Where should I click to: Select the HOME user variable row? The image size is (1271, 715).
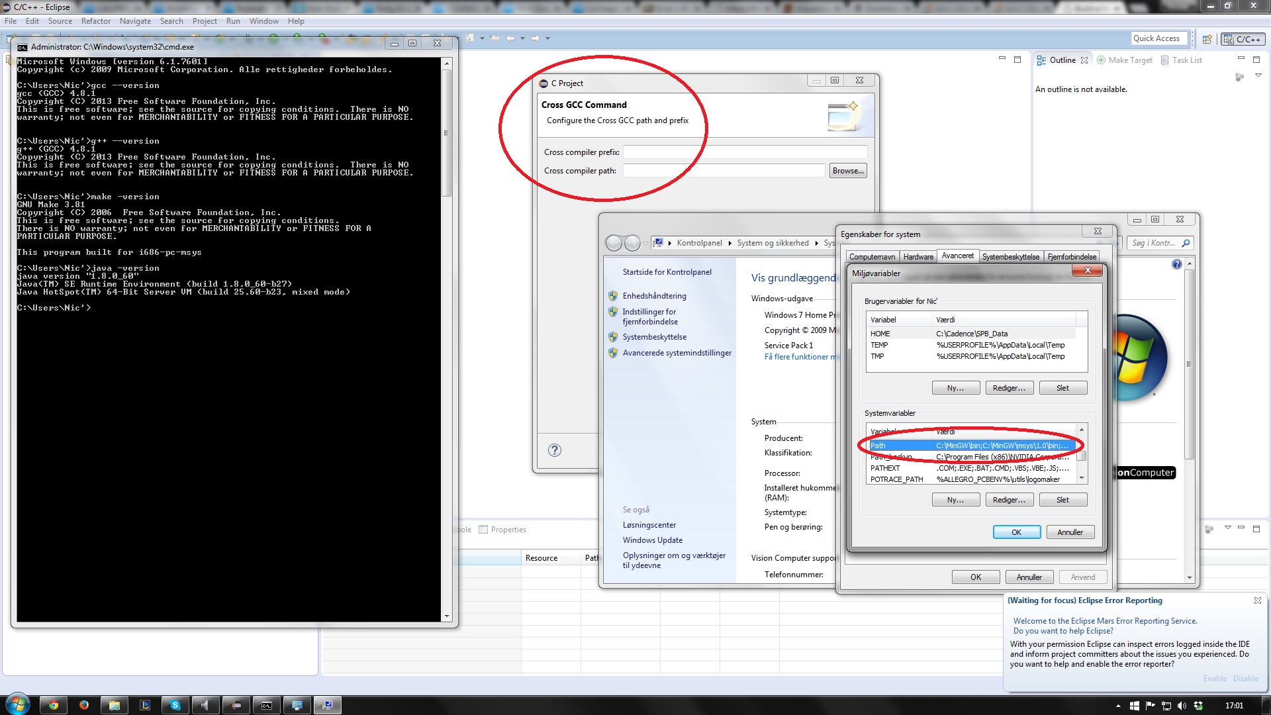click(971, 334)
